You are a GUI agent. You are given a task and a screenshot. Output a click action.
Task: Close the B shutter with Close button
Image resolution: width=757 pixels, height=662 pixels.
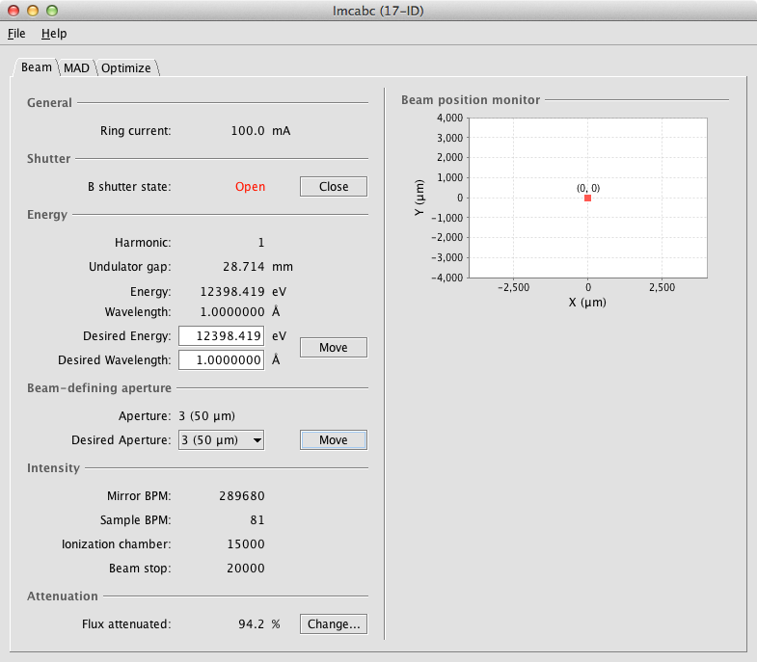pos(334,187)
